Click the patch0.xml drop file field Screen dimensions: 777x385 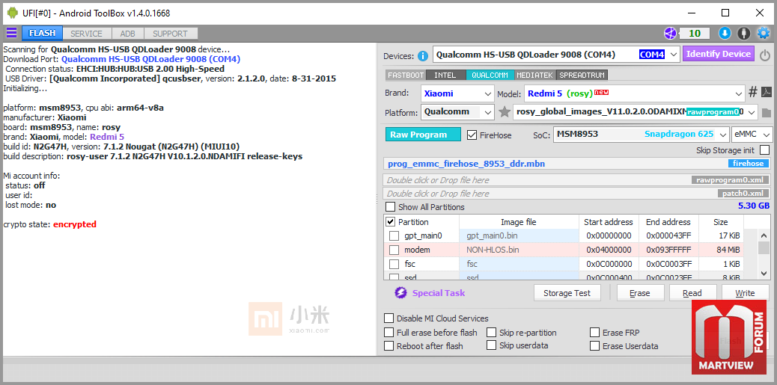point(578,194)
